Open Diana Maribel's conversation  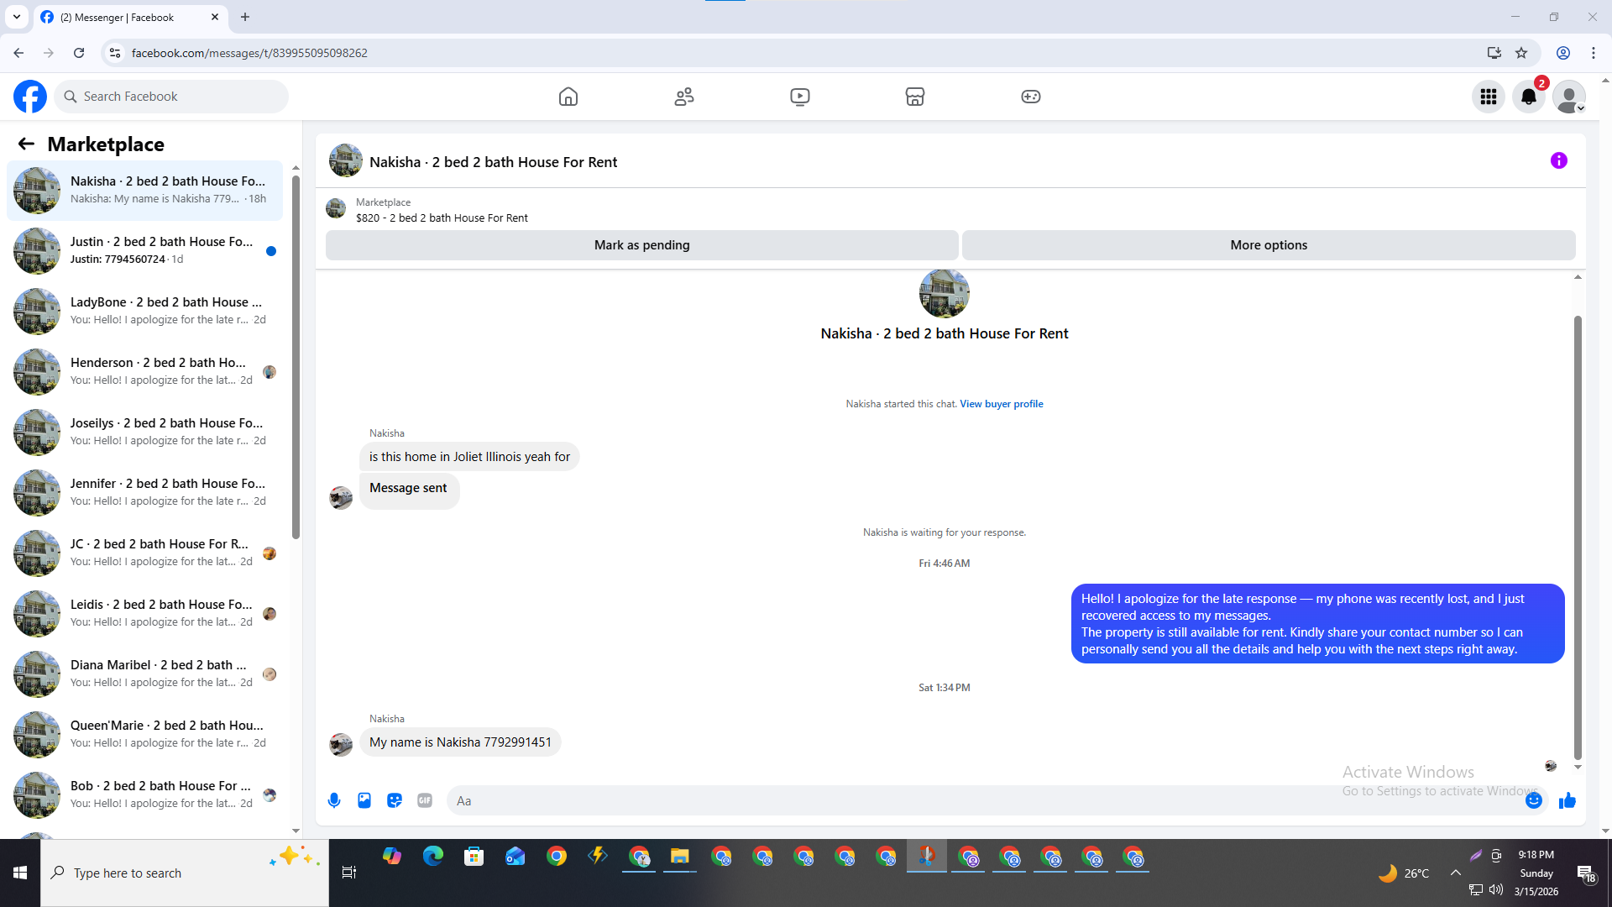coord(144,674)
